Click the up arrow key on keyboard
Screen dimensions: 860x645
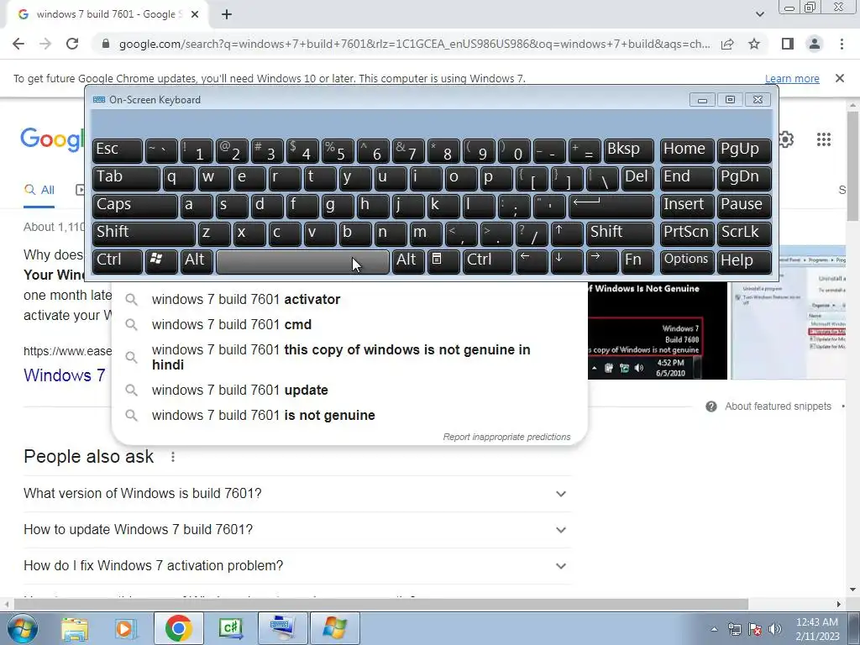[565, 233]
